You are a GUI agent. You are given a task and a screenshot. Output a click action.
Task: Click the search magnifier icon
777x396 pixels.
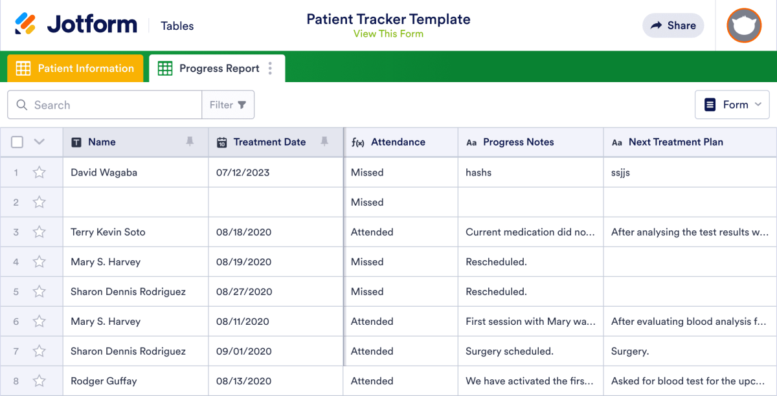(x=21, y=104)
